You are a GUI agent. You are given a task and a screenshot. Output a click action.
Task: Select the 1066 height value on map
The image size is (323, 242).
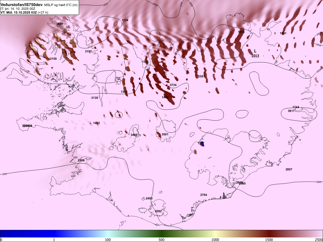60,24
